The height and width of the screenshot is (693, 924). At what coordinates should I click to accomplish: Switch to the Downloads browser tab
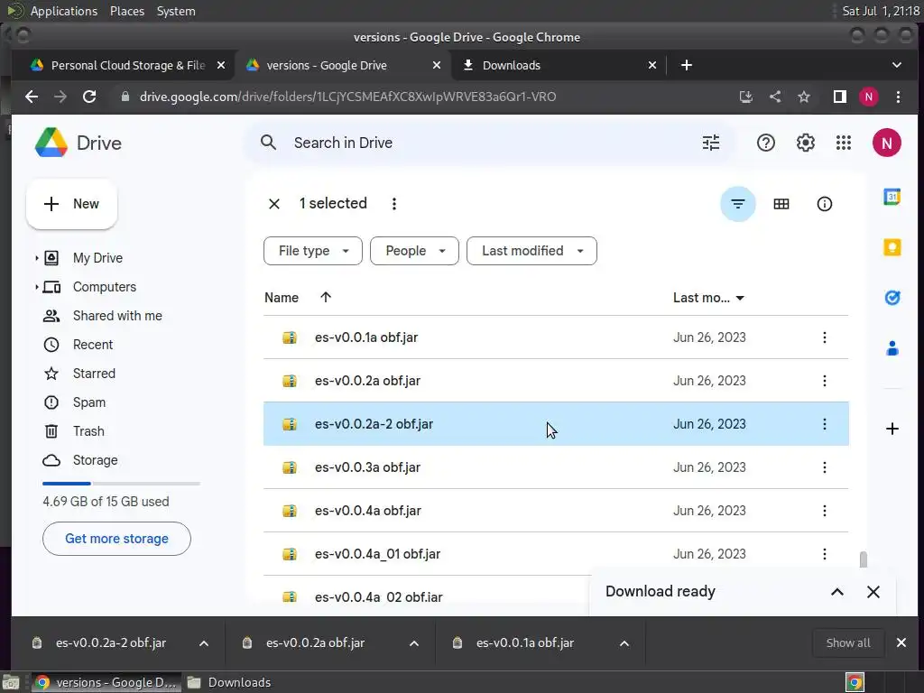click(559, 65)
